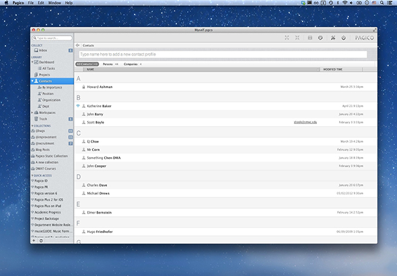The height and width of the screenshot is (276, 397).
Task: Open the John Cooper contact
Action: [225, 166]
